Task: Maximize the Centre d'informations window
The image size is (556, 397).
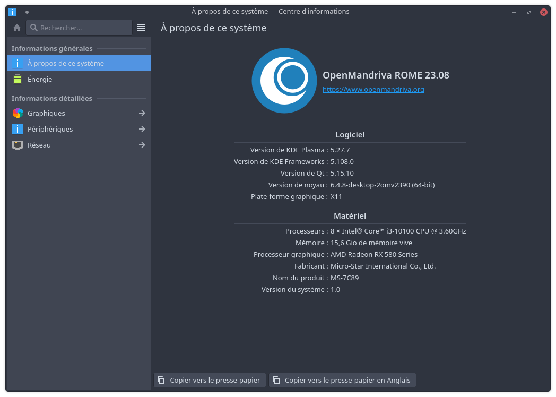Action: coord(529,12)
